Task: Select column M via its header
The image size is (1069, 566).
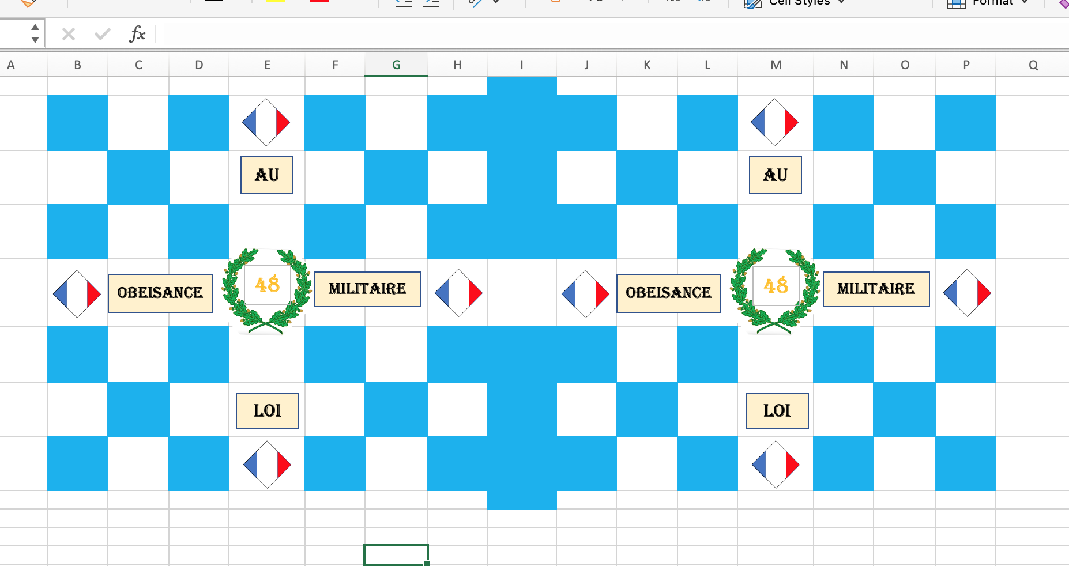Action: point(776,65)
